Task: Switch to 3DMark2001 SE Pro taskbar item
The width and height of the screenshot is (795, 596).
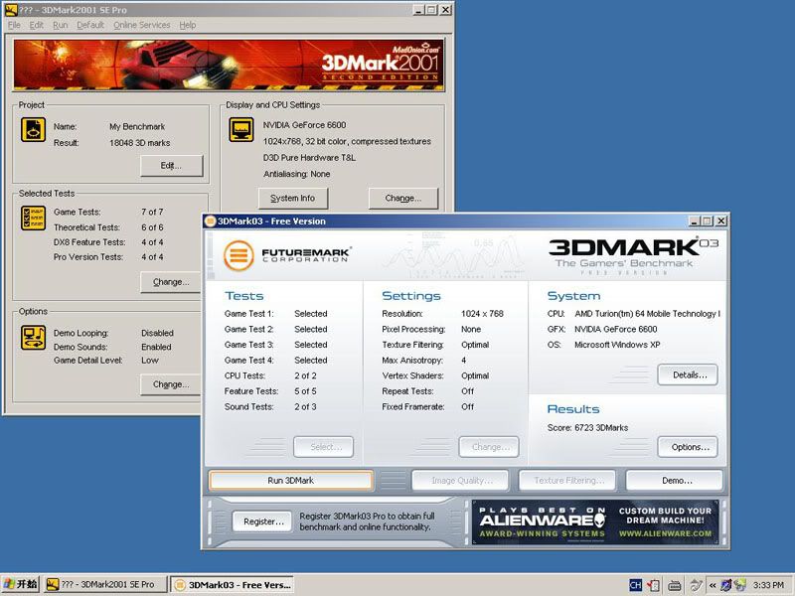Action: (x=104, y=585)
